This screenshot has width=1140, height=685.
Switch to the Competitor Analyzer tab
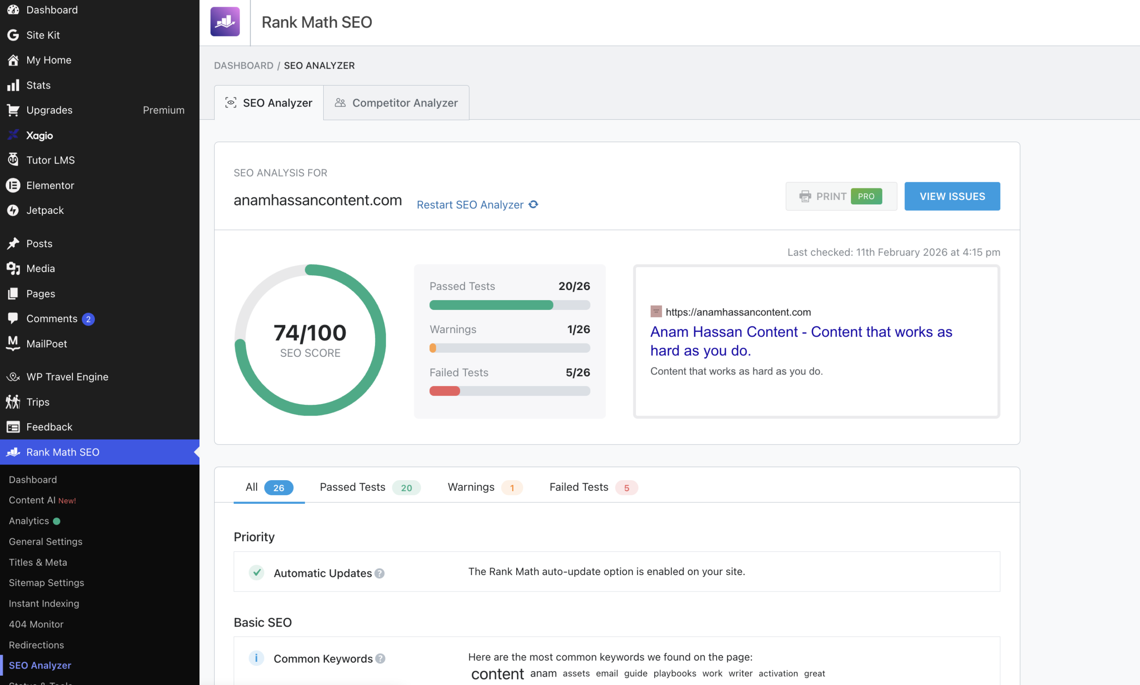click(396, 102)
